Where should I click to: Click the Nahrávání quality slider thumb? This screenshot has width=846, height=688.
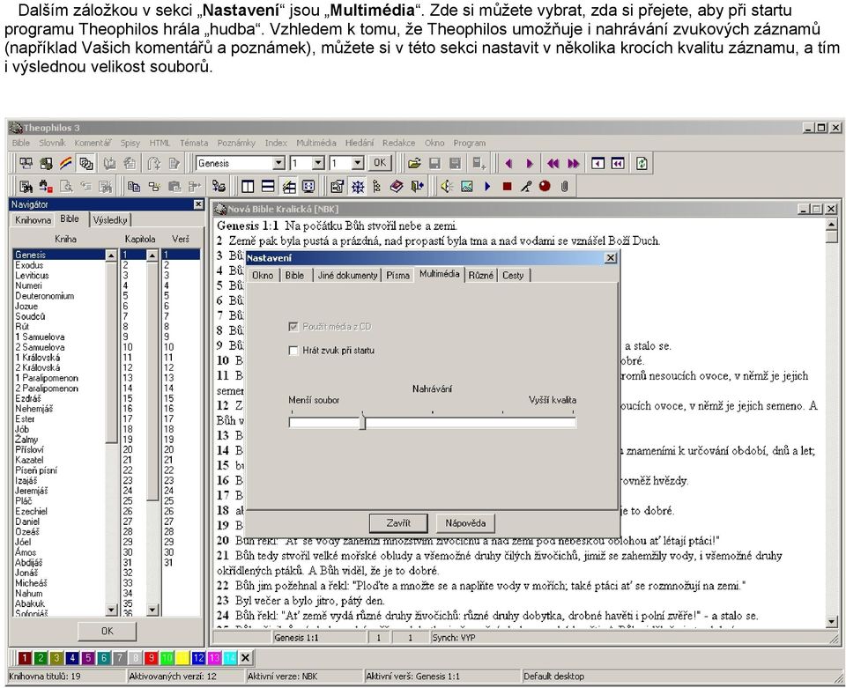point(362,422)
